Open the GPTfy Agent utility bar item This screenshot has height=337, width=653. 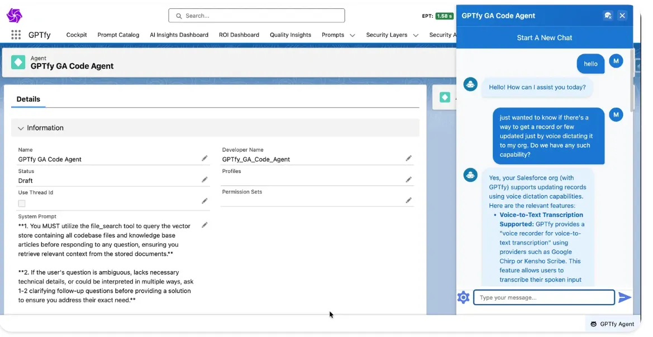pyautogui.click(x=612, y=324)
